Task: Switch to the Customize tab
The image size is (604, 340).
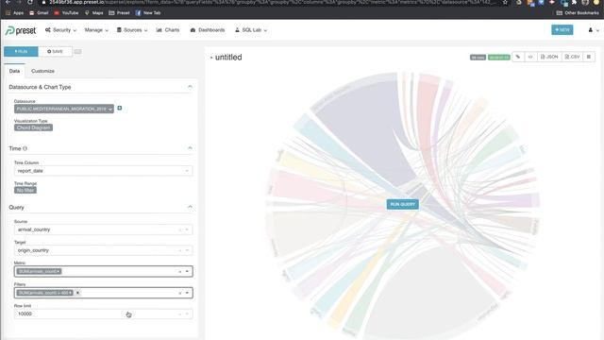Action: [x=42, y=71]
